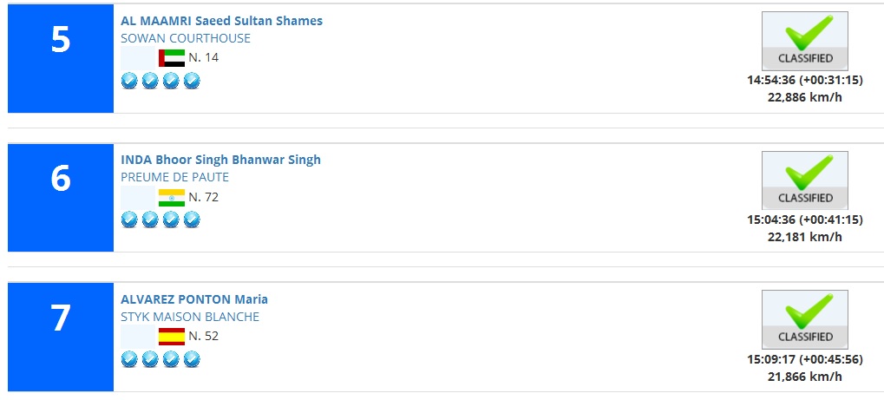Open rider ALVAREZ PONTON Maria
Image resolution: width=884 pixels, height=400 pixels.
194,299
